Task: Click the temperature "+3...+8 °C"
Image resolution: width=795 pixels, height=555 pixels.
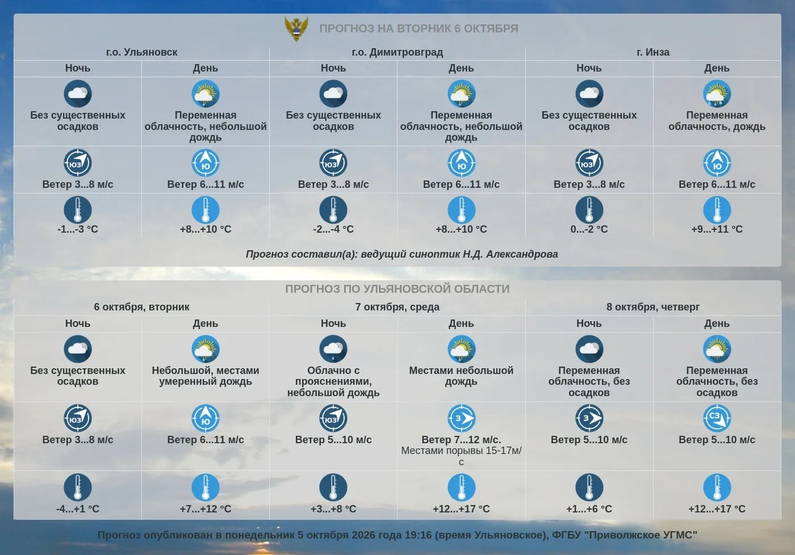Action: 333,509
